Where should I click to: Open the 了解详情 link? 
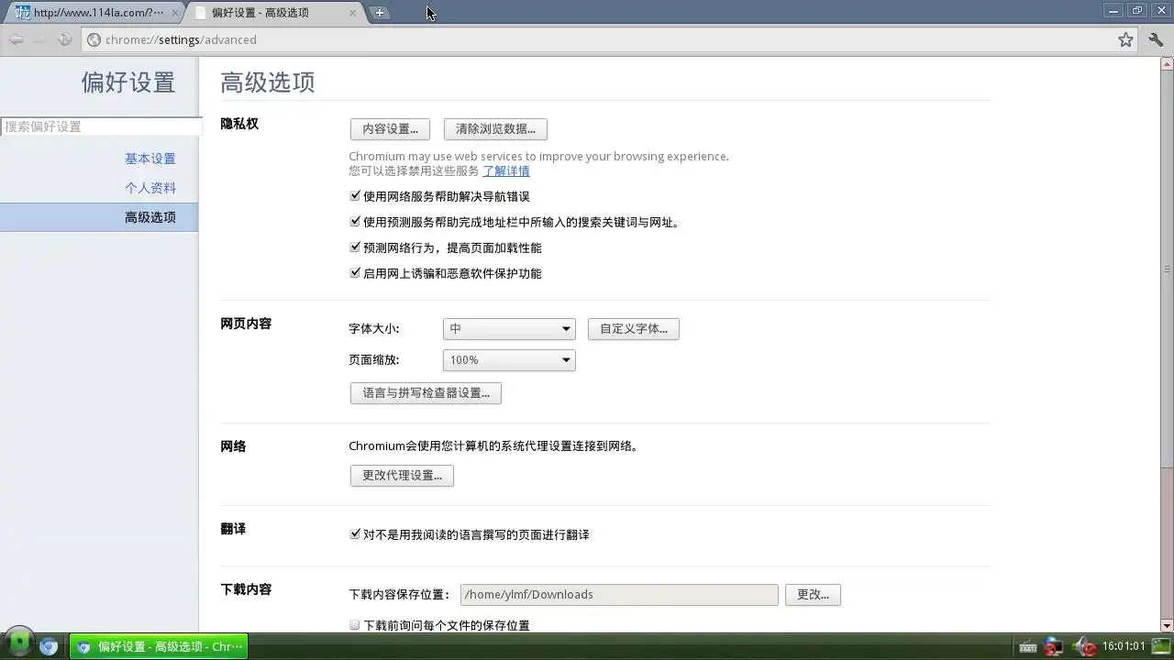[506, 171]
